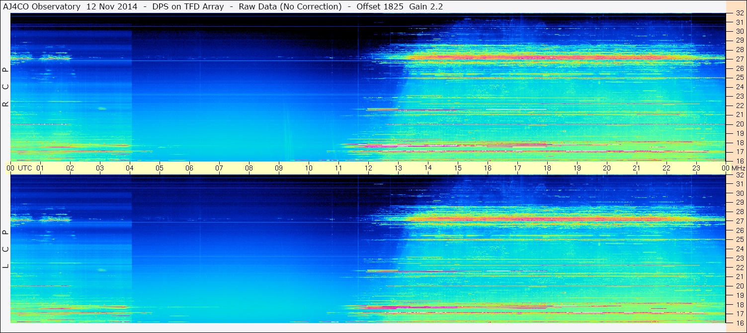The image size is (747, 333).
Task: Click the 18 MHz label on lower scale
Action: [x=739, y=305]
